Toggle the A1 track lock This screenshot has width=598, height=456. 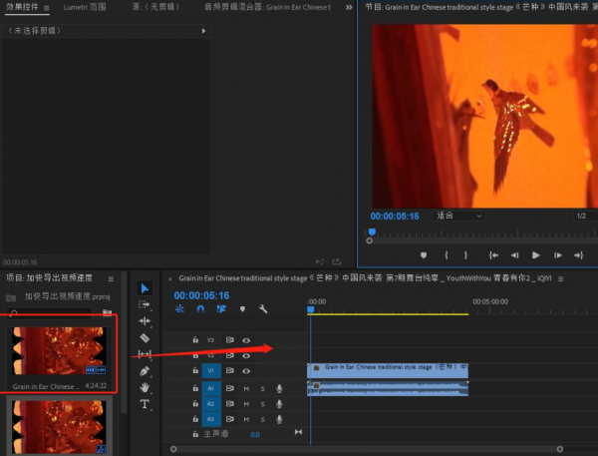point(195,388)
